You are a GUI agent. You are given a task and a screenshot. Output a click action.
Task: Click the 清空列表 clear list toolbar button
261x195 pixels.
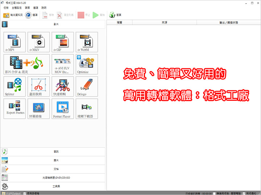[x=65, y=15]
